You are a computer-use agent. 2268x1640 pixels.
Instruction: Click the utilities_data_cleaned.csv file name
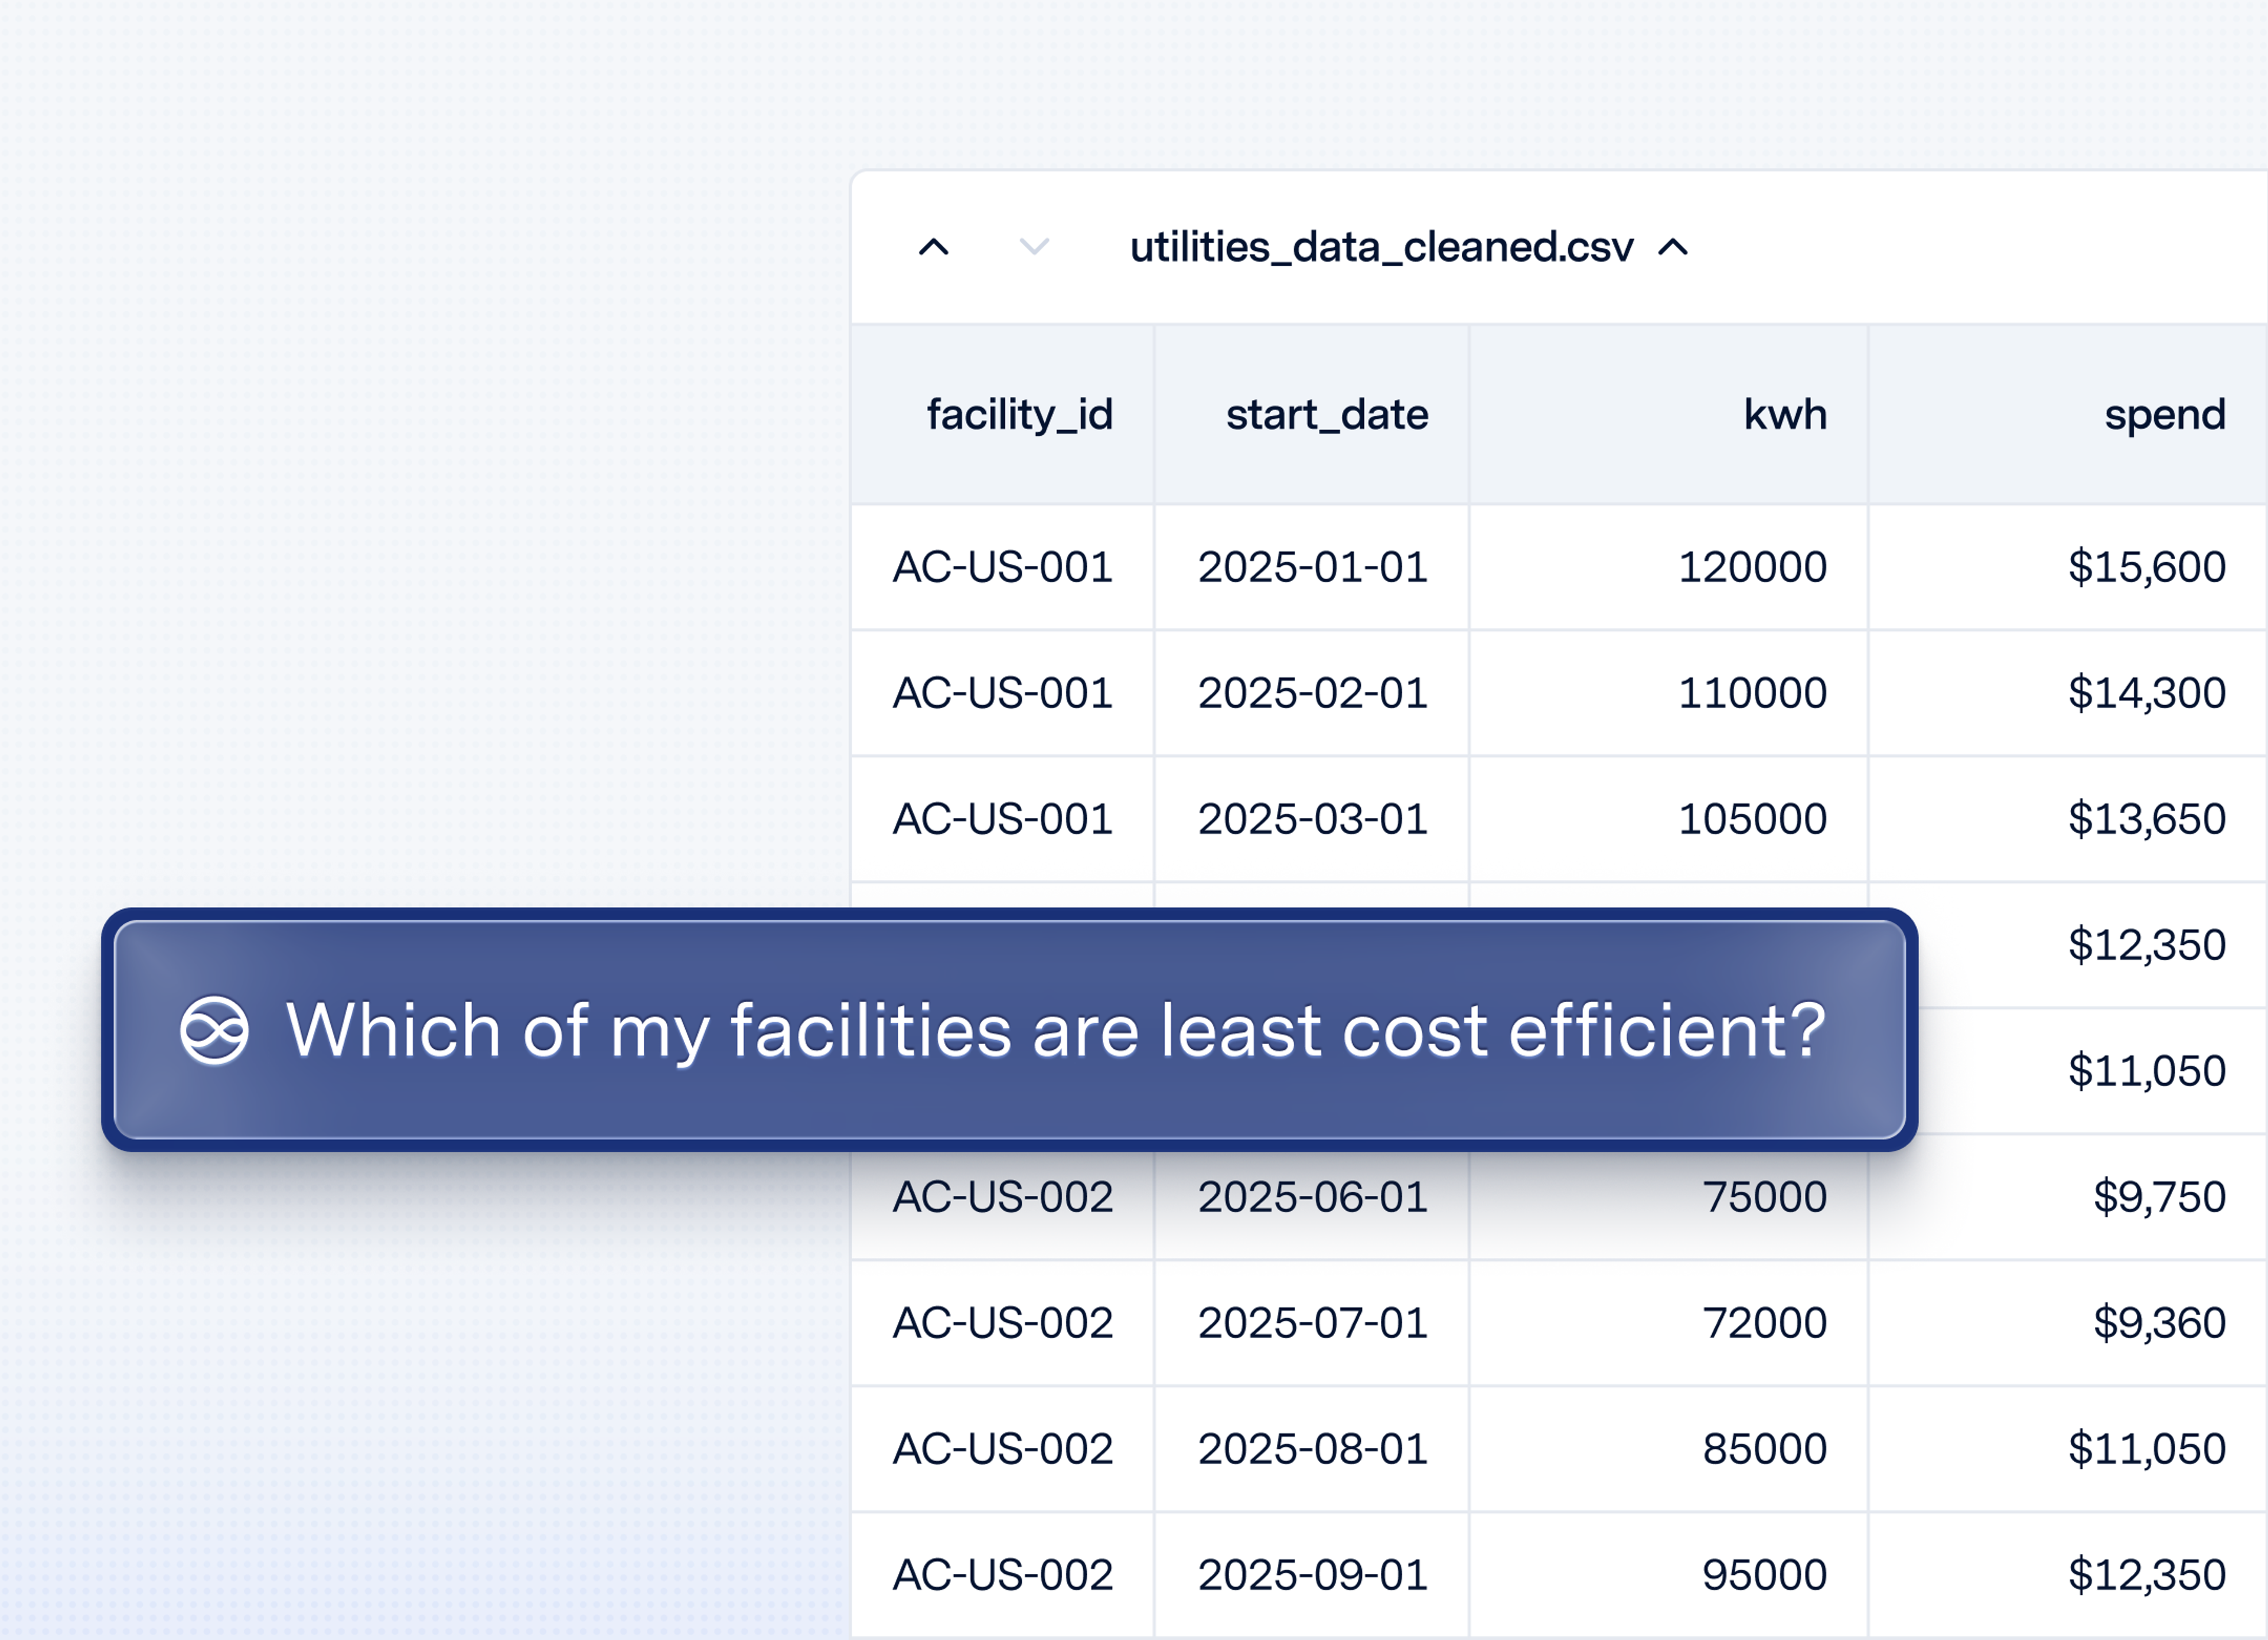1381,247
